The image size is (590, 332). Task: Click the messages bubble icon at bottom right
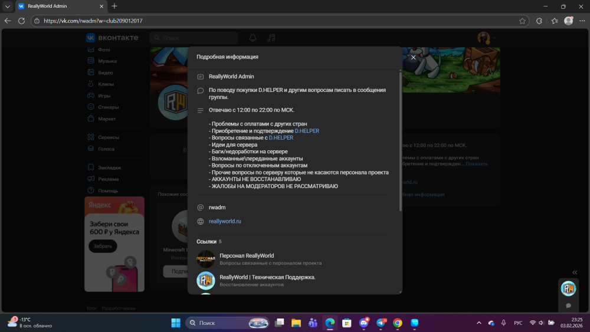point(568,305)
